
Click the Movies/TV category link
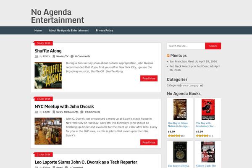[x=62, y=56]
